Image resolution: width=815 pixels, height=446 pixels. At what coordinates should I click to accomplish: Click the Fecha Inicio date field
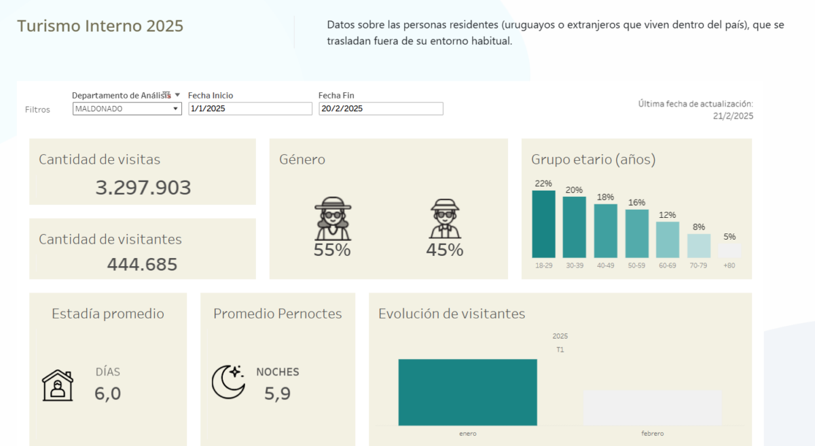(x=250, y=109)
